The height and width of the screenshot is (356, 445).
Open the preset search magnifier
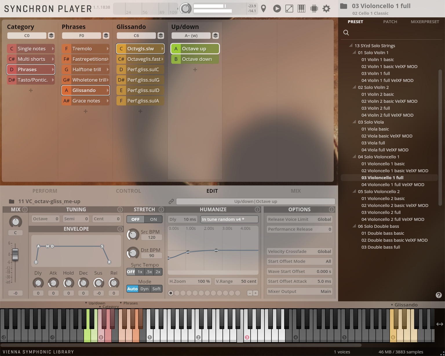(346, 32)
